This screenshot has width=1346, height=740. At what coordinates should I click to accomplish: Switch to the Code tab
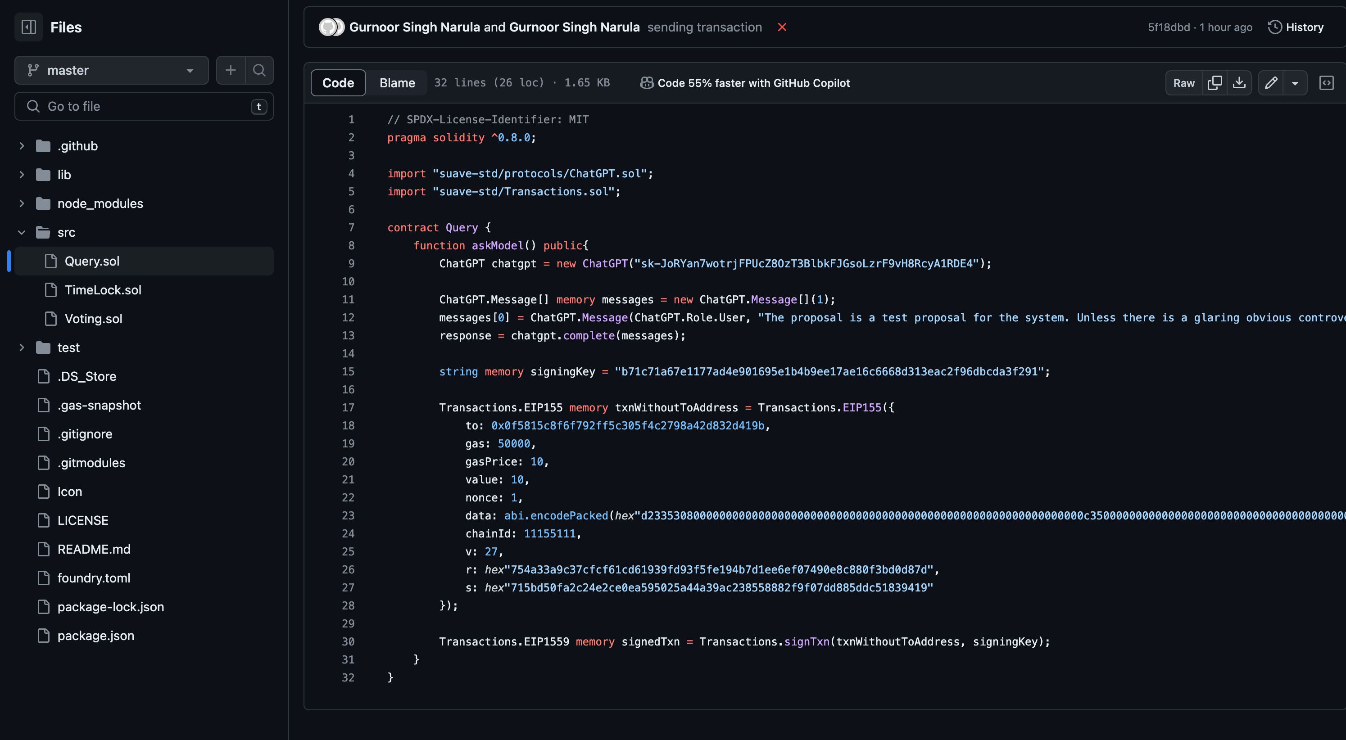pos(338,82)
